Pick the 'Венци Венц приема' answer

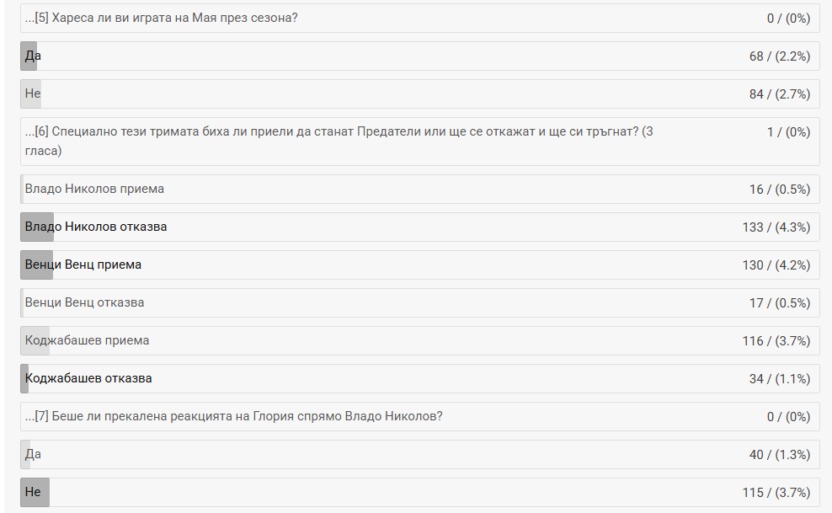[x=83, y=265]
